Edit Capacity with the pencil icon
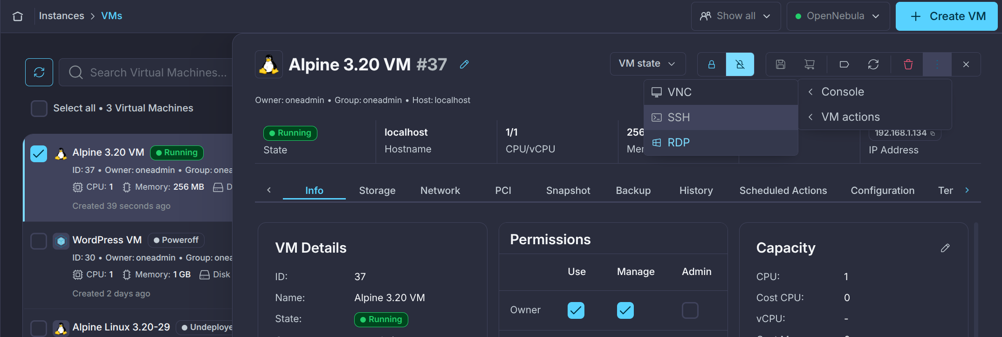 (945, 248)
